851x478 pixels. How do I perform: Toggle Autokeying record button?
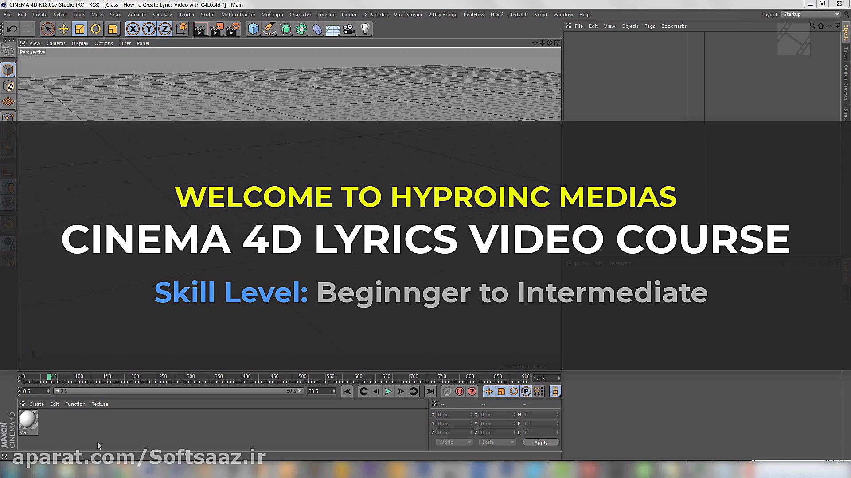pyautogui.click(x=459, y=391)
